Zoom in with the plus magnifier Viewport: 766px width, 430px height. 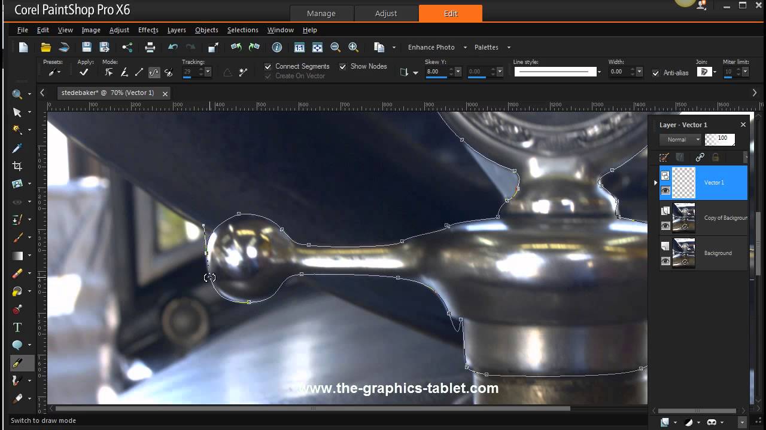click(x=353, y=47)
